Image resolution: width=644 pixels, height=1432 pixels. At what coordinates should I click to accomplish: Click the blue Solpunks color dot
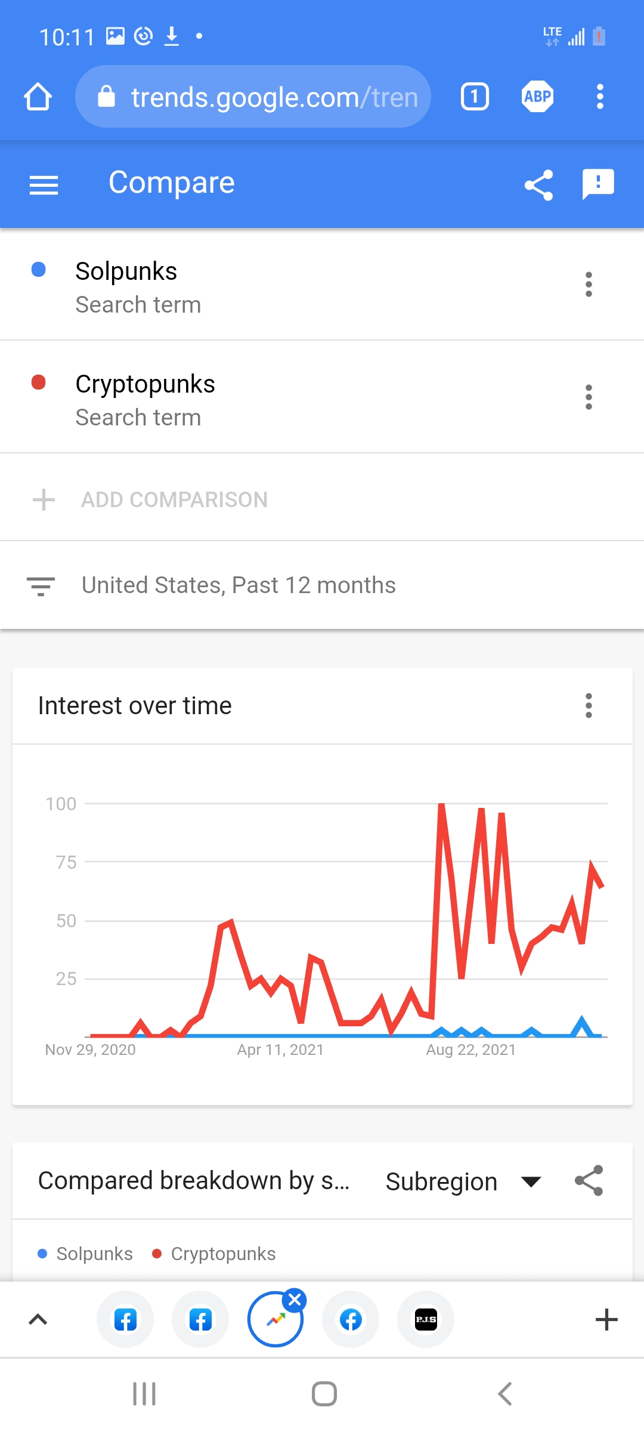click(x=39, y=270)
